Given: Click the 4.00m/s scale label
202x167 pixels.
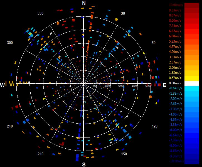Looking at the screenshot, I should point(175,52).
